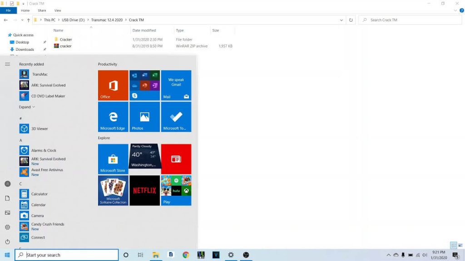
Task: Open the volume icon in tray
Action: (x=425, y=255)
